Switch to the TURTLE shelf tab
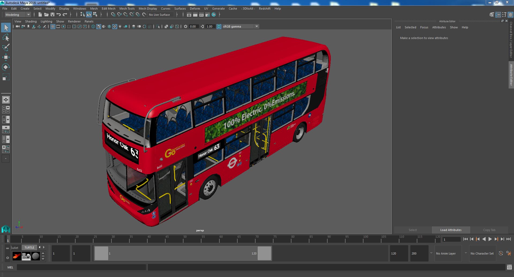Image resolution: width=514 pixels, height=277 pixels. [x=29, y=248]
